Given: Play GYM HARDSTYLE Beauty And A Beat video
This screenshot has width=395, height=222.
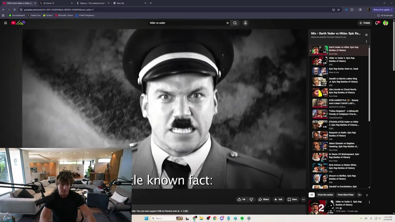Looking at the screenshot, I should click(339, 103).
